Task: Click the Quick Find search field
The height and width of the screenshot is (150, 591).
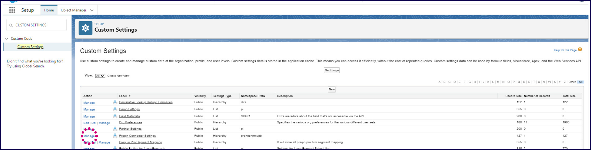Action: 37,25
